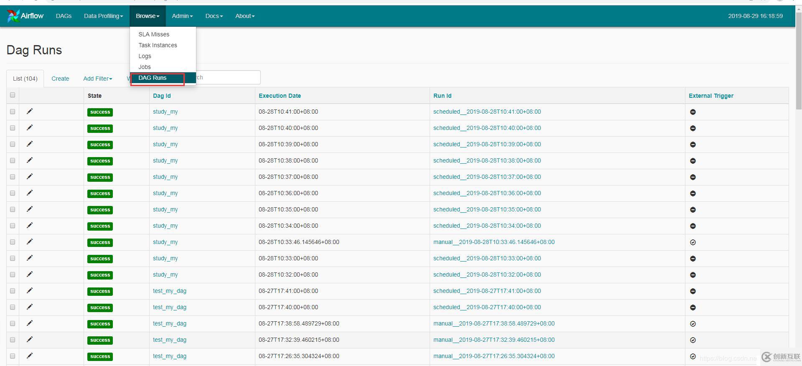
Task: Choose DAG Runs in Browse menu
Action: tap(153, 78)
